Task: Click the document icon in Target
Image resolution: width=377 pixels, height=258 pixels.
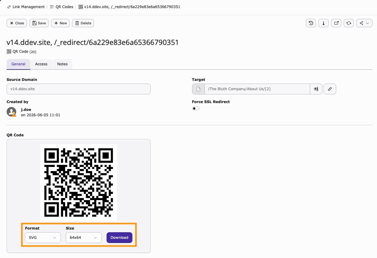Action: [x=198, y=89]
